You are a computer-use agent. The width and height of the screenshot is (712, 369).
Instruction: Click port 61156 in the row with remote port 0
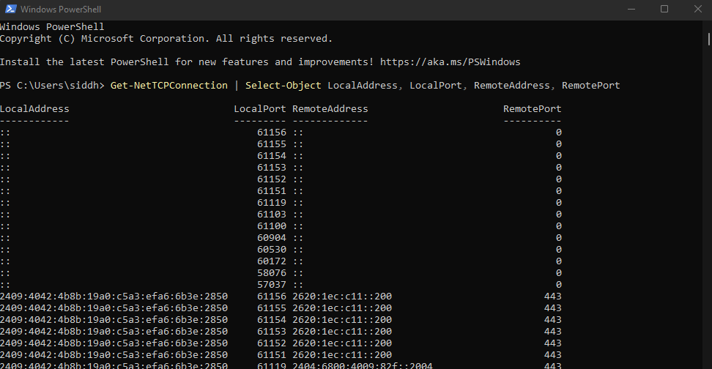pyautogui.click(x=272, y=132)
